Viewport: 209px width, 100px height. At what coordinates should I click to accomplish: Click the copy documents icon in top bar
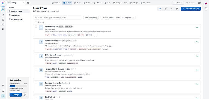pyautogui.click(x=199, y=3)
